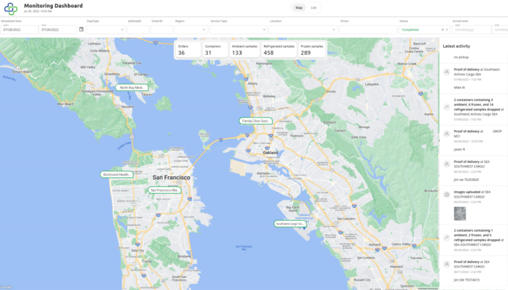The image size is (508, 290).
Task: Click the Monitoring Dashboard logo icon
Action: coord(11,8)
